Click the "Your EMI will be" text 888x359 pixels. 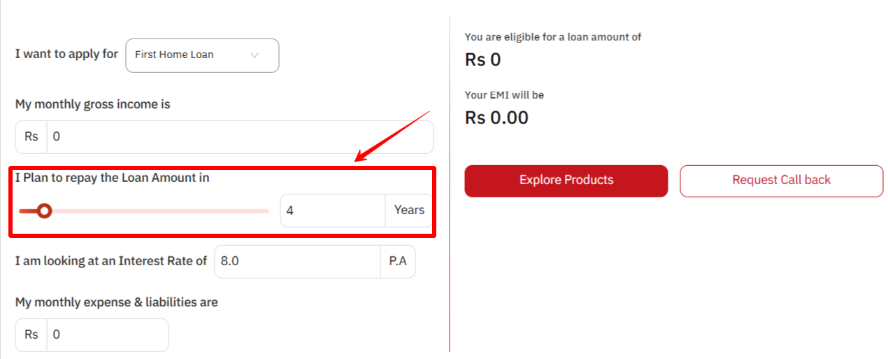click(x=504, y=94)
